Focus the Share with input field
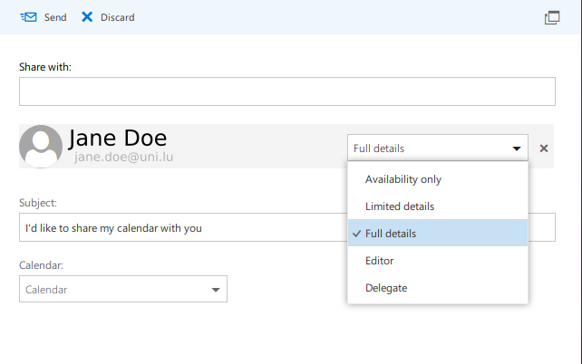Screen dimensions: 582x364 286,91
